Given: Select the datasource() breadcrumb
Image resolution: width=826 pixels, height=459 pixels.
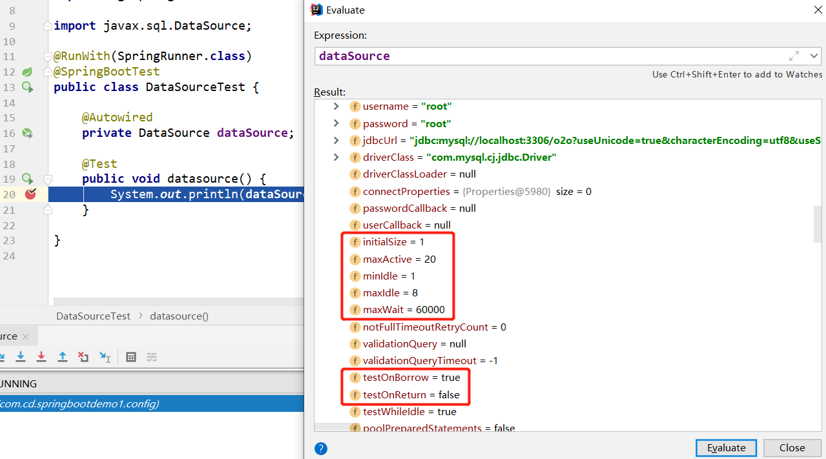Looking at the screenshot, I should tap(180, 316).
